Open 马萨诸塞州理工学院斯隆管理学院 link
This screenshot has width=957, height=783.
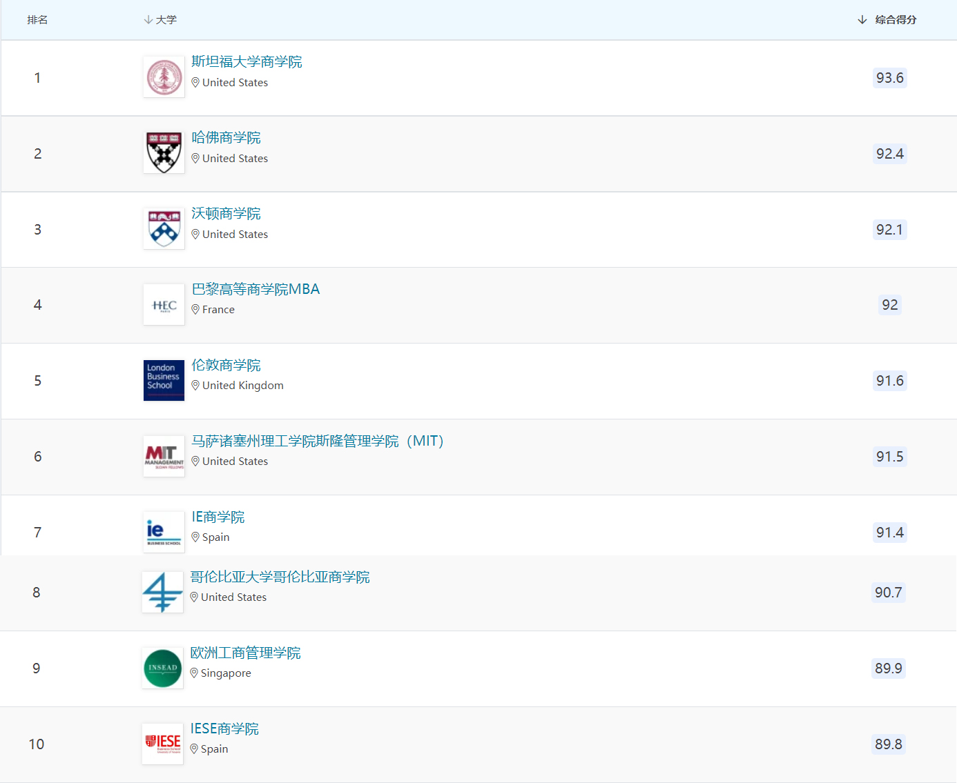[318, 441]
